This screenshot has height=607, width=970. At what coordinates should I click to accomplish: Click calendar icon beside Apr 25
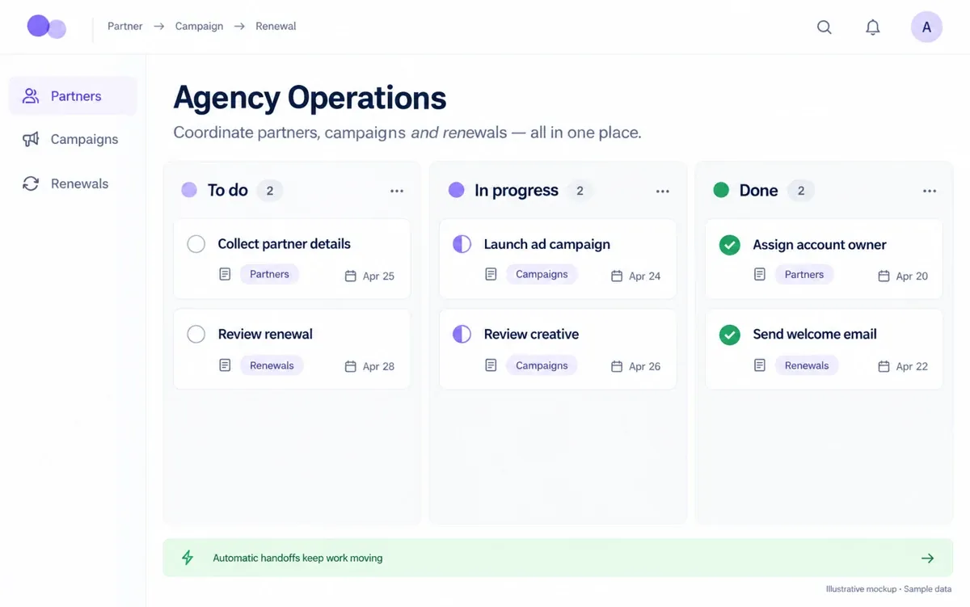pos(351,276)
